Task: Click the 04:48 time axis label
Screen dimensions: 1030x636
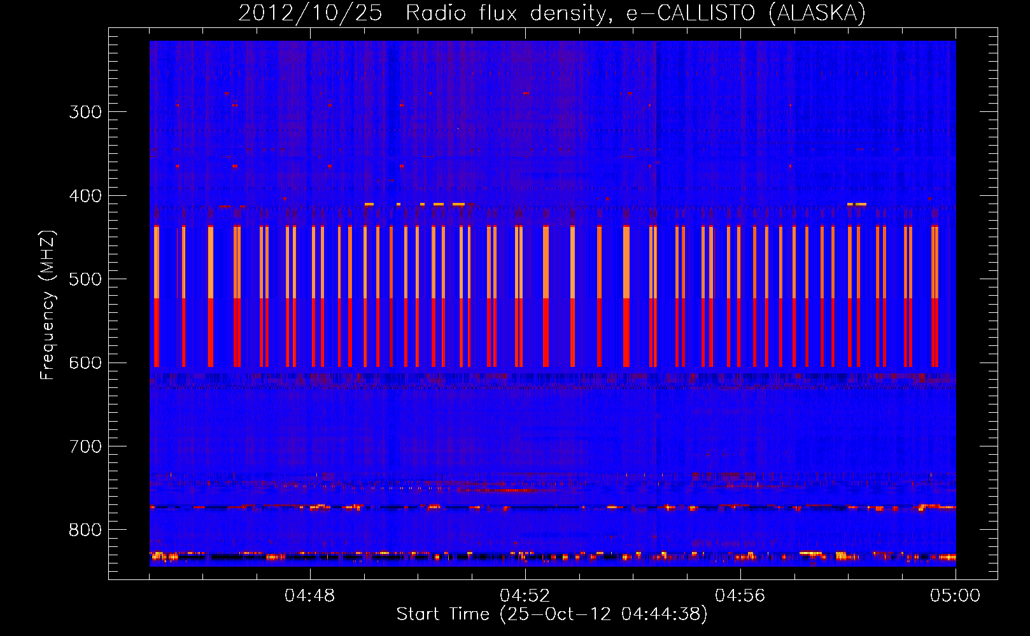Action: click(x=310, y=596)
